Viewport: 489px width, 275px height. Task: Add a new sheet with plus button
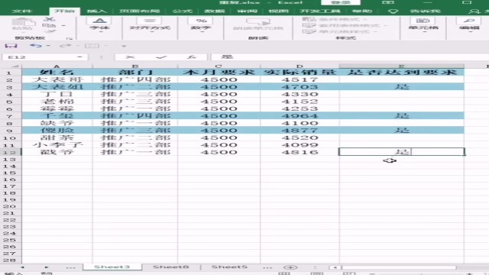coord(290,267)
